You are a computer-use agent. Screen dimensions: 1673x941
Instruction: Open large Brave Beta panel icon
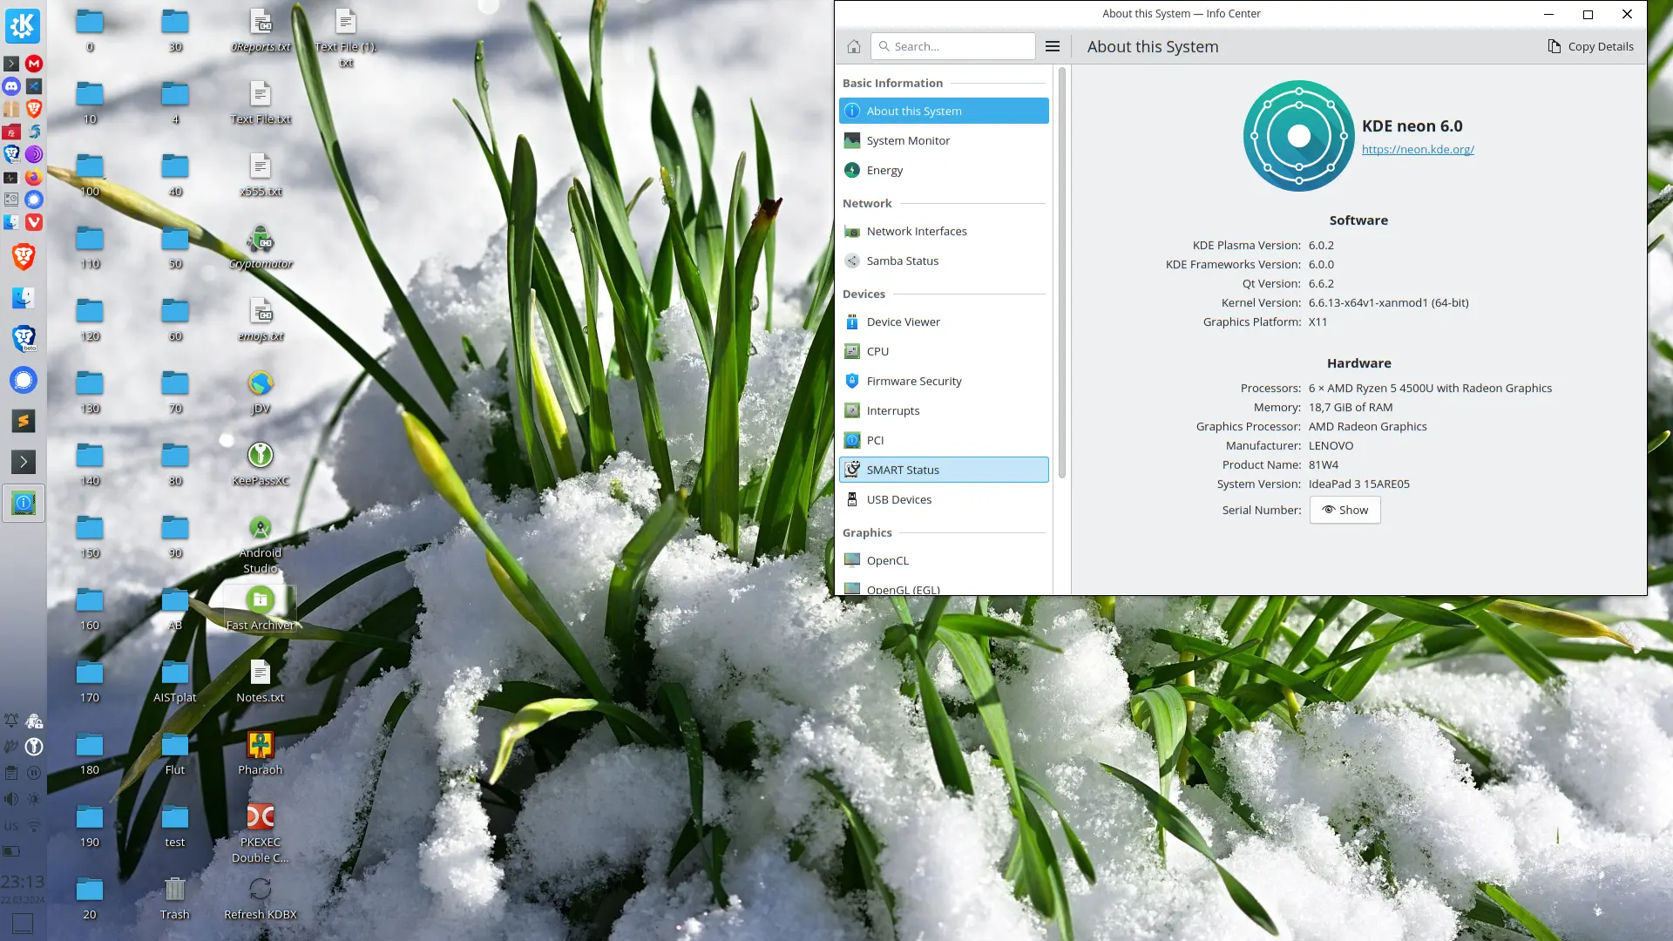23,338
